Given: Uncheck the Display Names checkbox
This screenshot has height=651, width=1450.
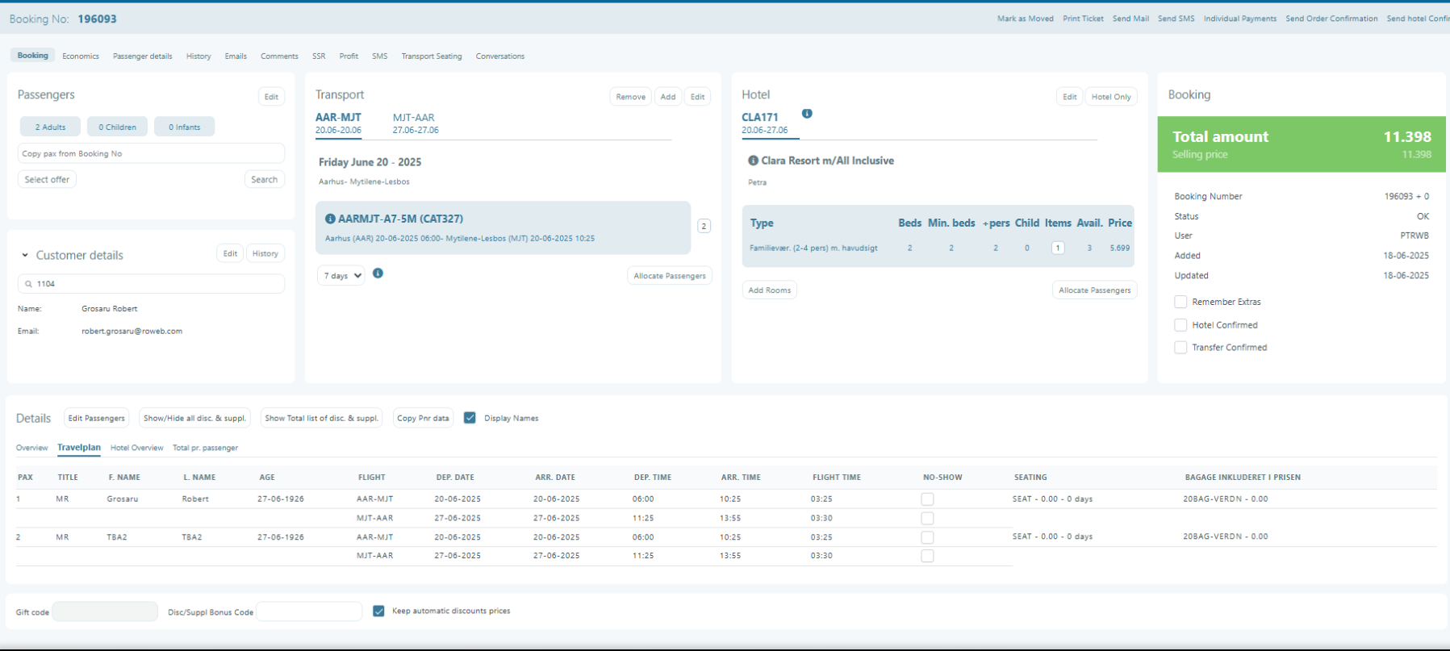Looking at the screenshot, I should (470, 418).
